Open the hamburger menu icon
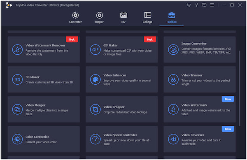Image resolution: width=247 pixels, height=160 pixels. 212,5
